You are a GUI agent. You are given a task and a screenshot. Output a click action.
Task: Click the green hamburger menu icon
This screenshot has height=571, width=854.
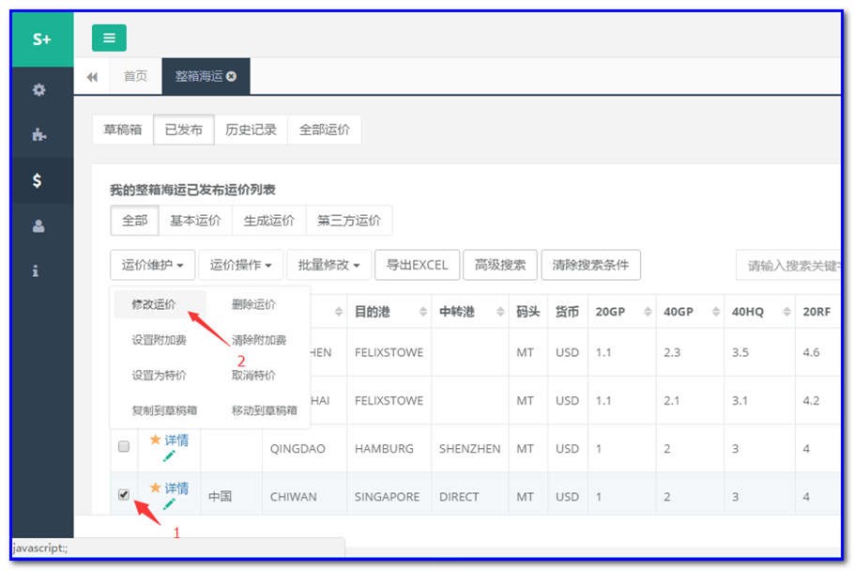tap(110, 38)
